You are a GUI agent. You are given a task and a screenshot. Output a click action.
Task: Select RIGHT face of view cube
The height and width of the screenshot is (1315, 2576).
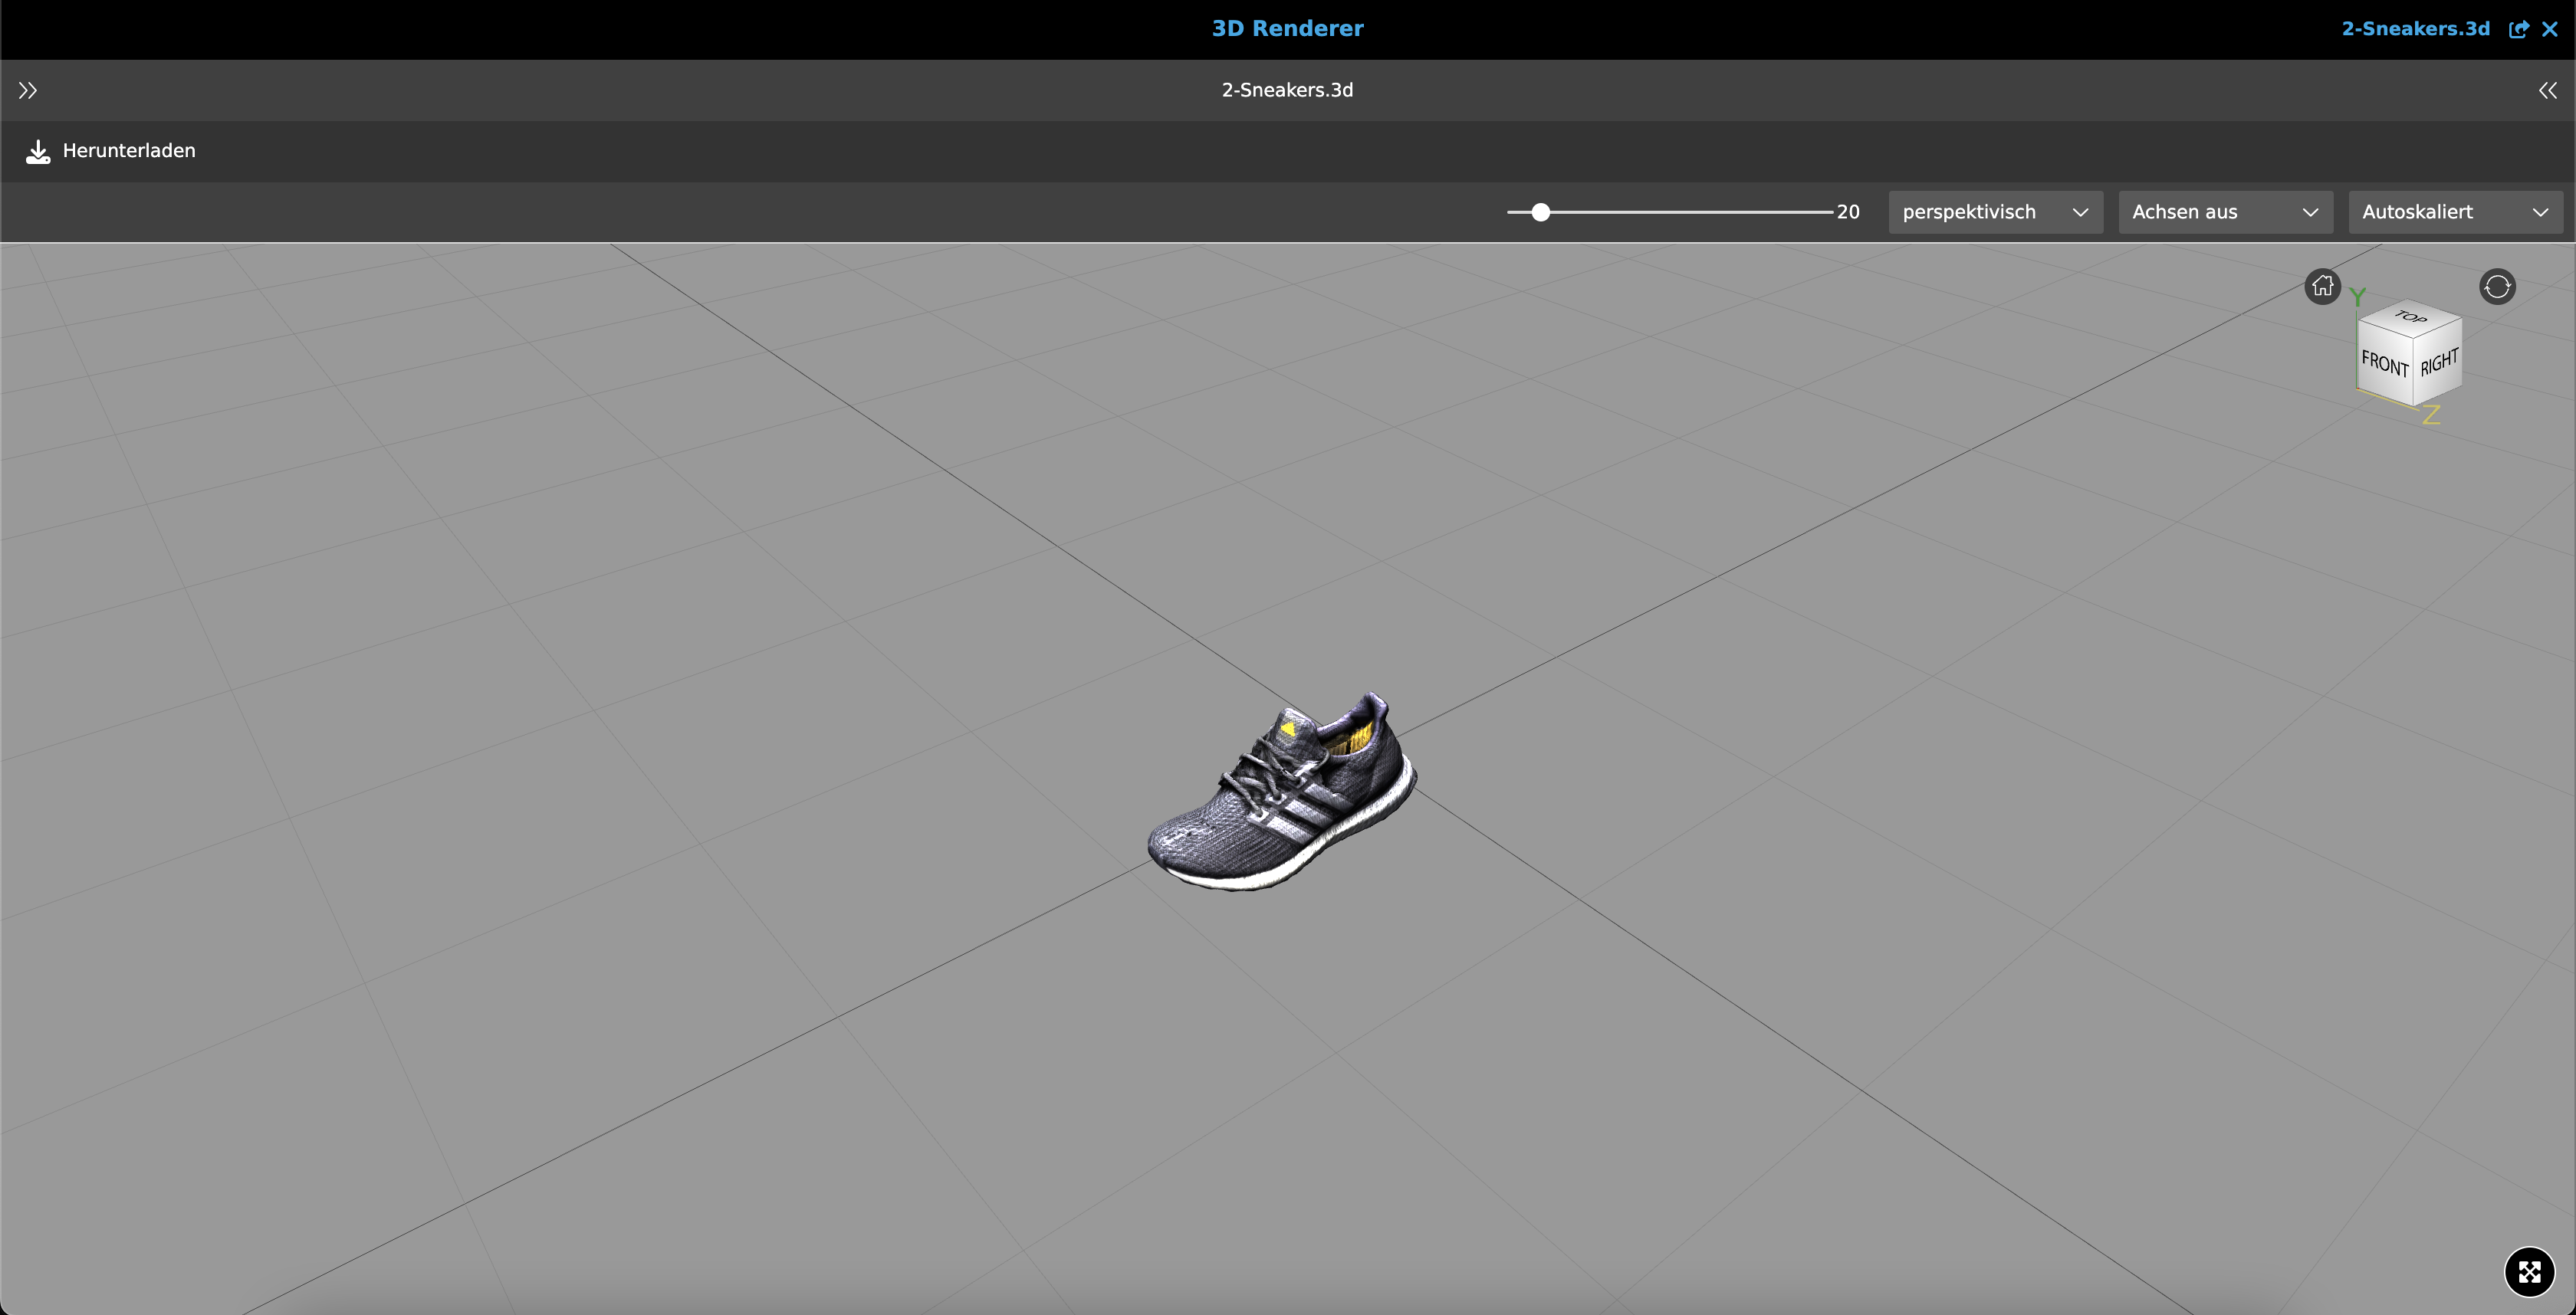pos(2439,364)
